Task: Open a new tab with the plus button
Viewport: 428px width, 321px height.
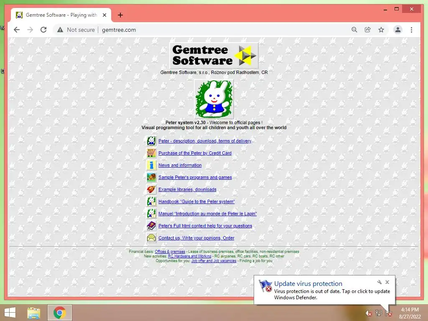Action: coord(120,15)
